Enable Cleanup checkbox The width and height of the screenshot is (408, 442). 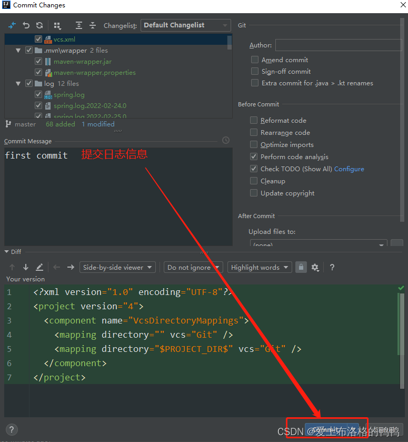(254, 181)
